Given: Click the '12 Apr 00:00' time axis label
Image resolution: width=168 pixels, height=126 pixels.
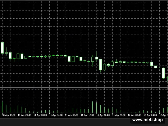Looking at the screenshot, I should coord(134,115).
